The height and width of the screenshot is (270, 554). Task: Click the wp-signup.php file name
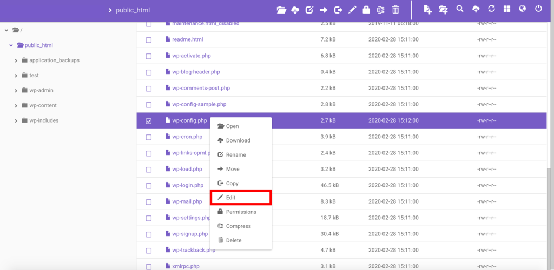tap(190, 234)
